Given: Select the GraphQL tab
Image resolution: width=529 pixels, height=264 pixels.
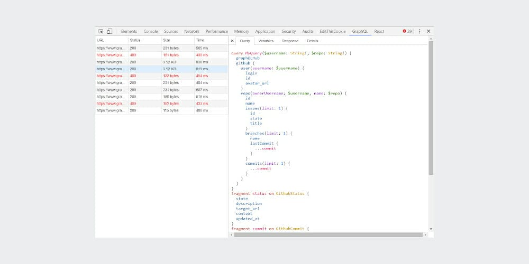Looking at the screenshot, I should point(360,31).
